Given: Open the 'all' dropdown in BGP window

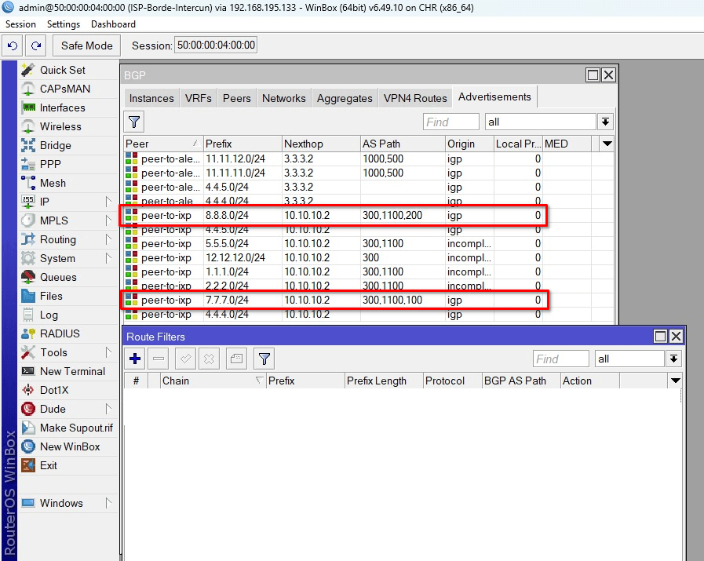Looking at the screenshot, I should 605,122.
